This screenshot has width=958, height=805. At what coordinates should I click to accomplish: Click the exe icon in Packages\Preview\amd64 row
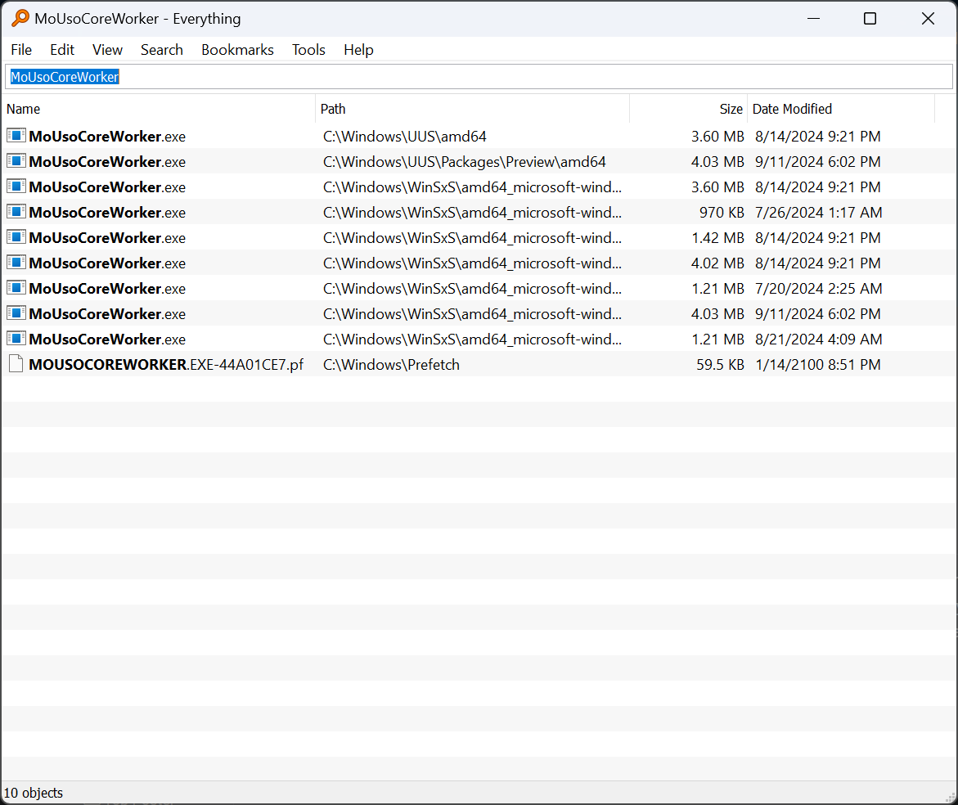16,161
